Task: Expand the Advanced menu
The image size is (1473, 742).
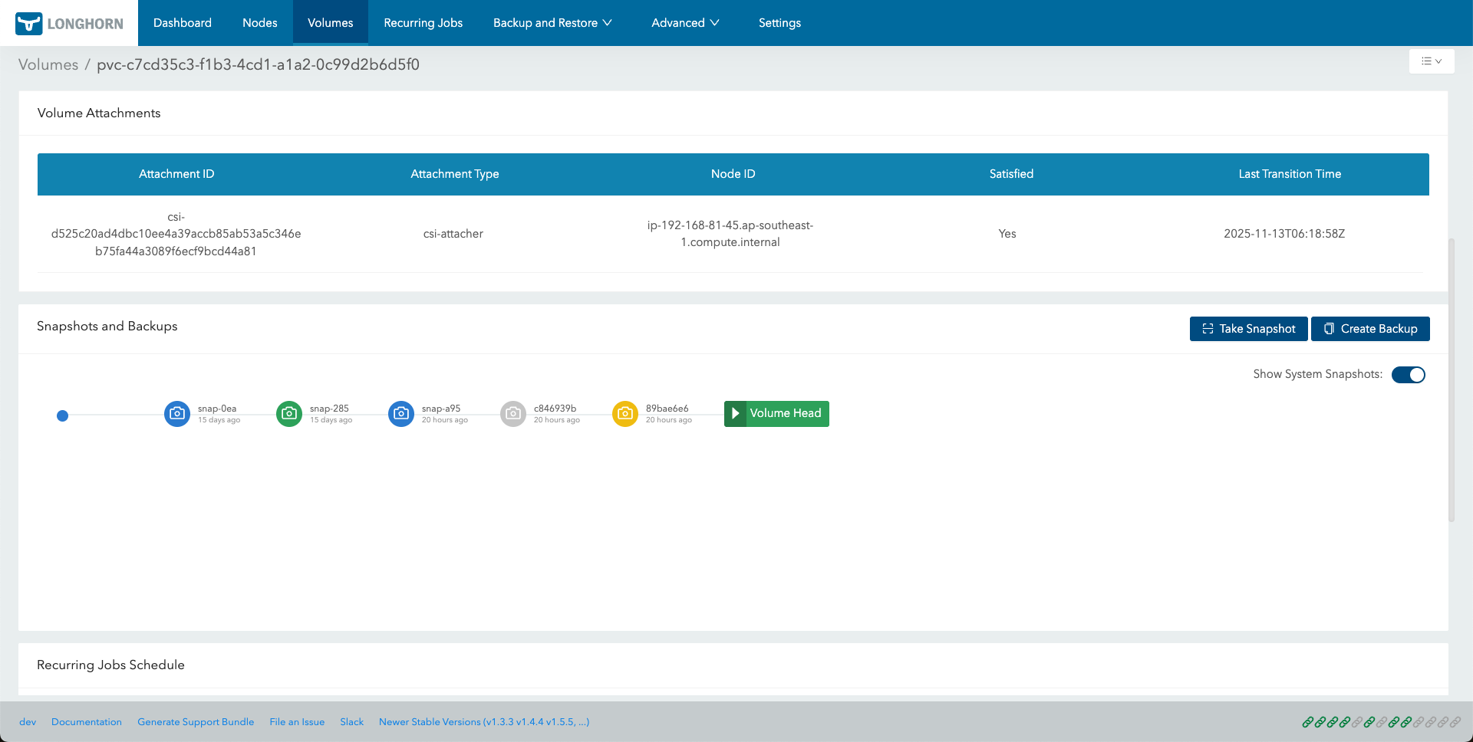Action: click(x=684, y=23)
